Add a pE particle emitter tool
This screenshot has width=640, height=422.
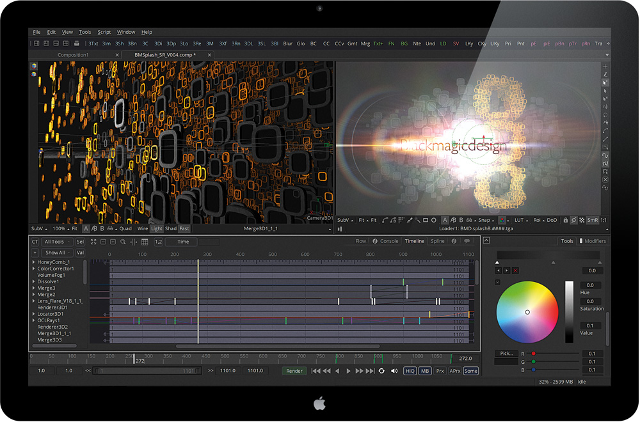pos(534,43)
